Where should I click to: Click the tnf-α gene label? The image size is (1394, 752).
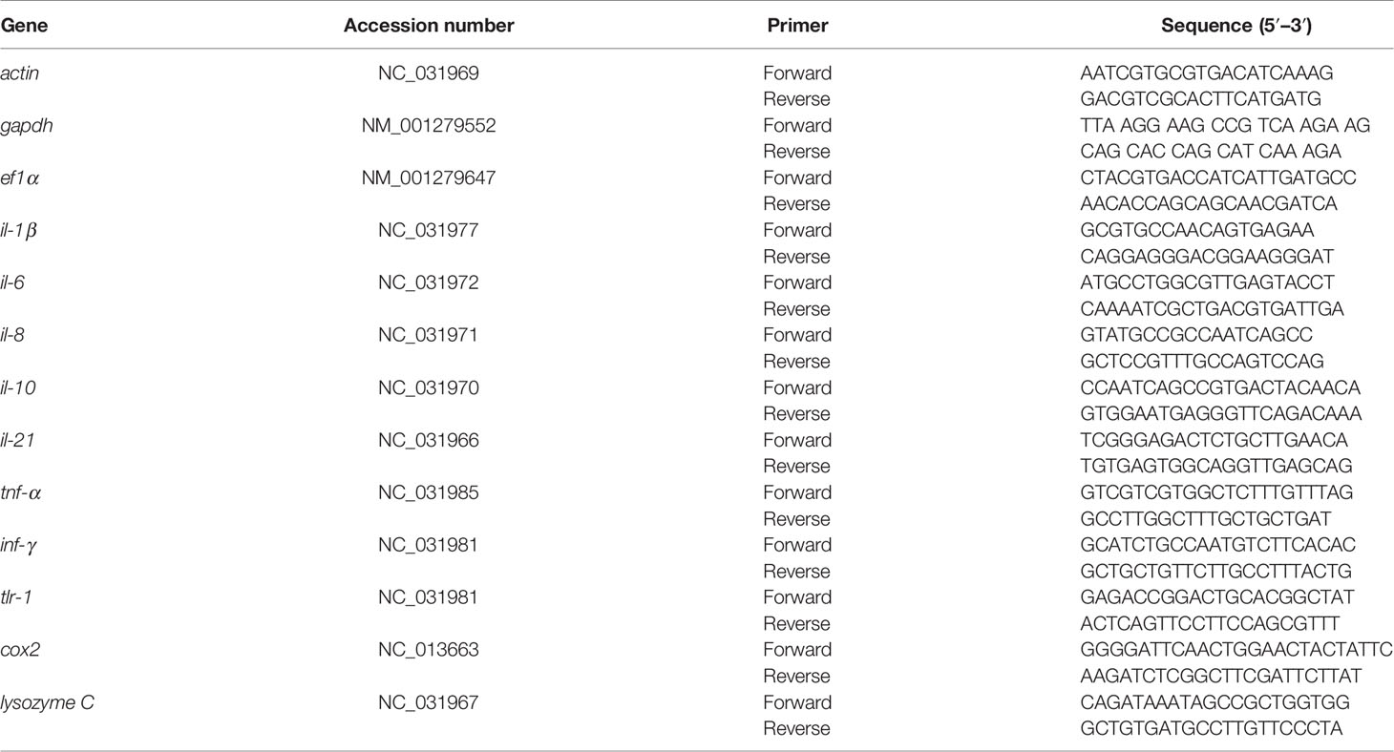(20, 492)
